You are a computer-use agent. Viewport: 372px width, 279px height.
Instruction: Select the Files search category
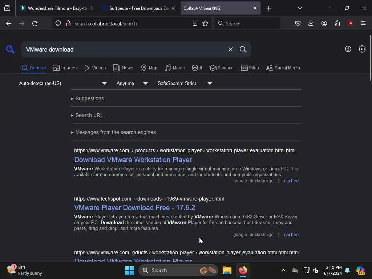pos(250,68)
